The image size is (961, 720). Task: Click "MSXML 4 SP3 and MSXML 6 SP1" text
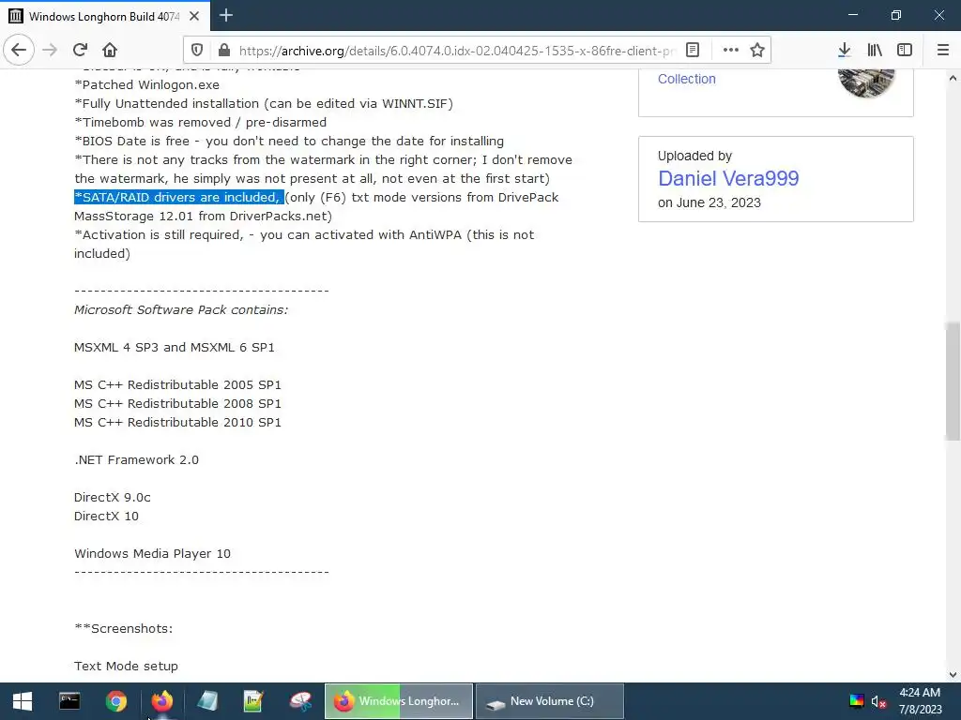click(x=174, y=347)
